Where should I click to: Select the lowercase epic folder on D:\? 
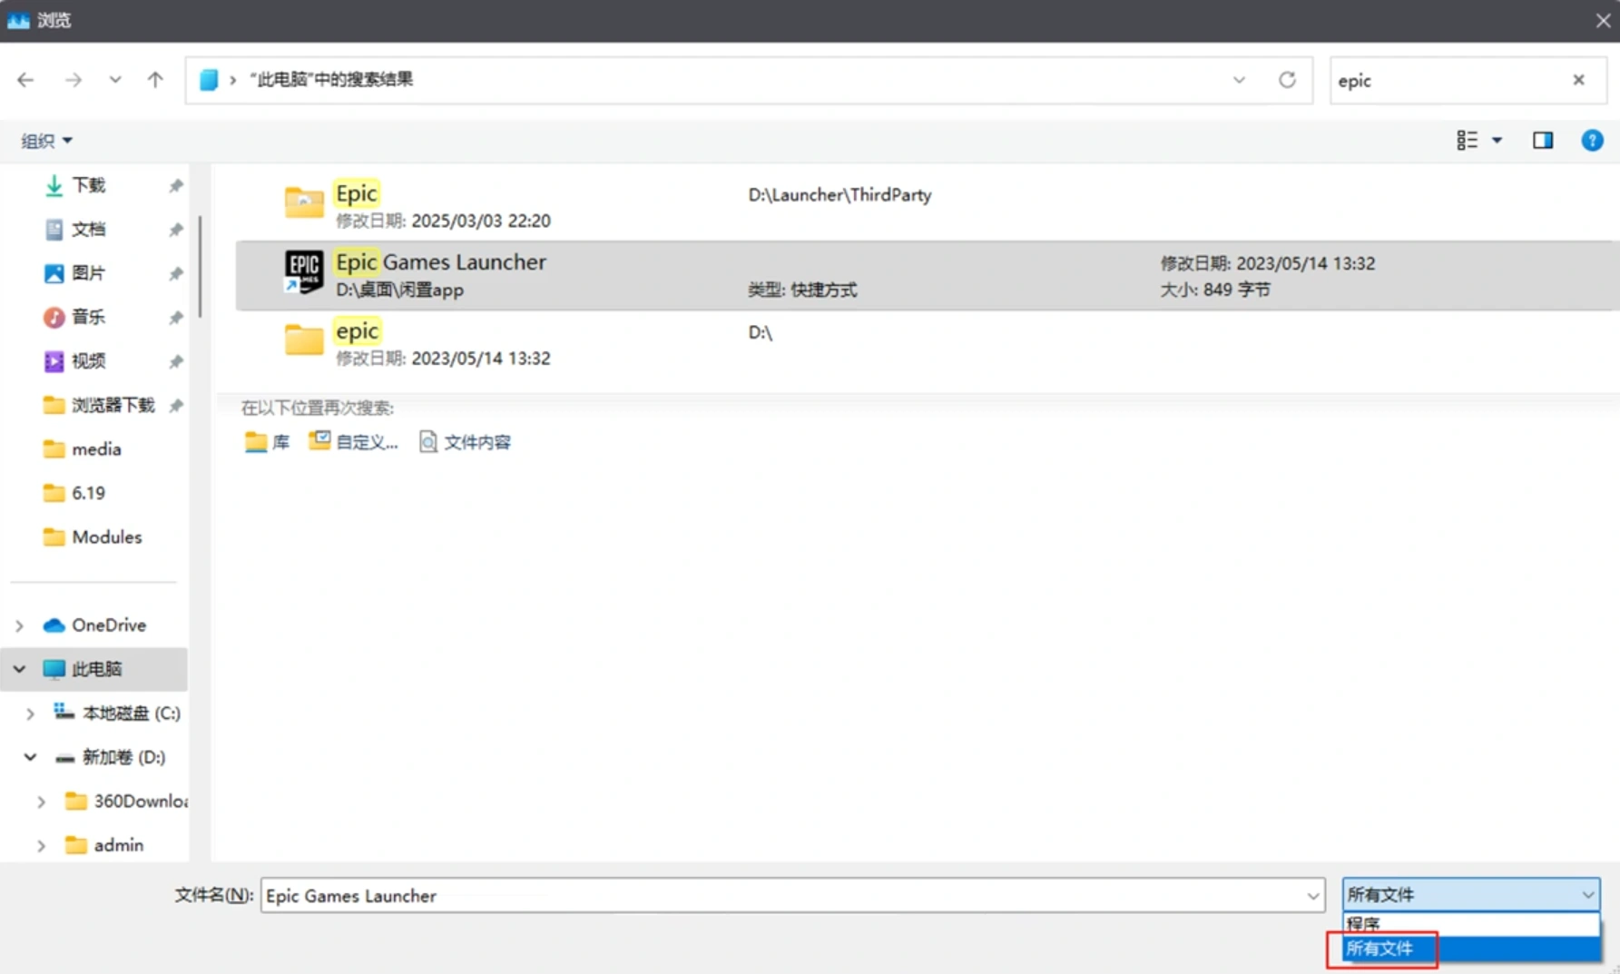(926, 344)
